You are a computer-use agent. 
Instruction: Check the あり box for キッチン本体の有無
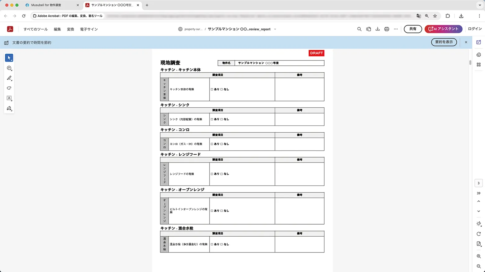[212, 89]
